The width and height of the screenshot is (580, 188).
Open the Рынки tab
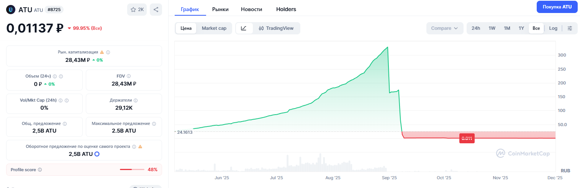[x=220, y=9]
